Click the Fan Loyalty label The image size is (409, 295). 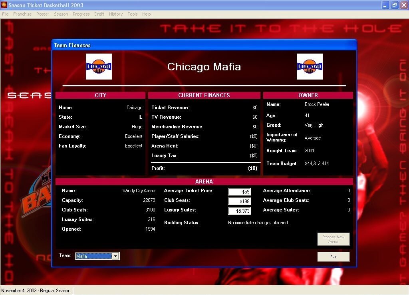72,146
